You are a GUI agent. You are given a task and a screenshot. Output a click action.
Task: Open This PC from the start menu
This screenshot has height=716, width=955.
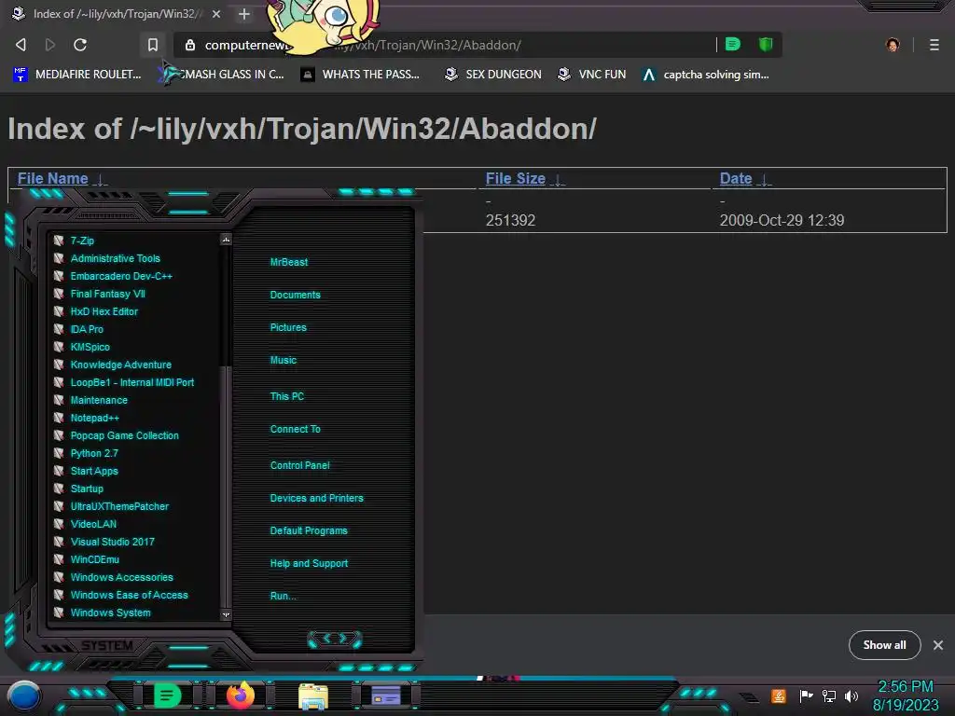tap(287, 395)
